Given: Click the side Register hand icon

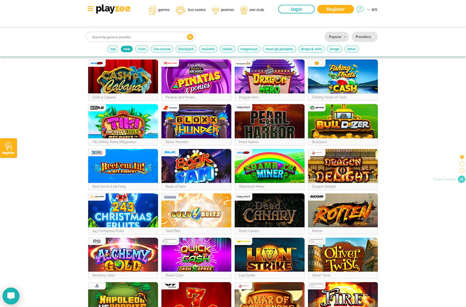Looking at the screenshot, I should [8, 148].
